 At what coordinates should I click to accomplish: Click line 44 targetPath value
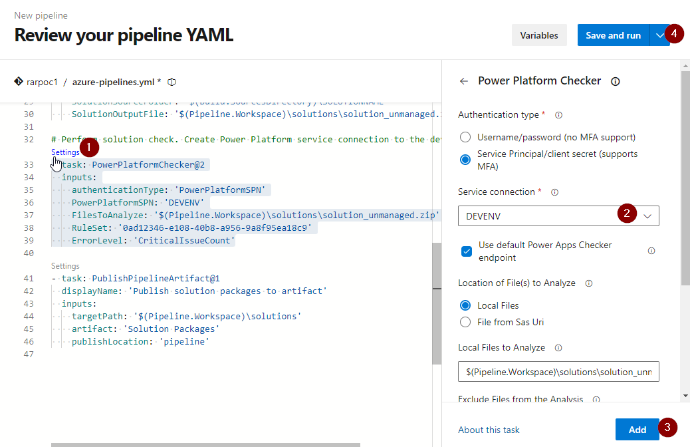[217, 316]
